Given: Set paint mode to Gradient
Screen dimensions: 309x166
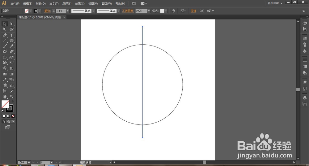Looking at the screenshot, I should pyautogui.click(x=8, y=116).
